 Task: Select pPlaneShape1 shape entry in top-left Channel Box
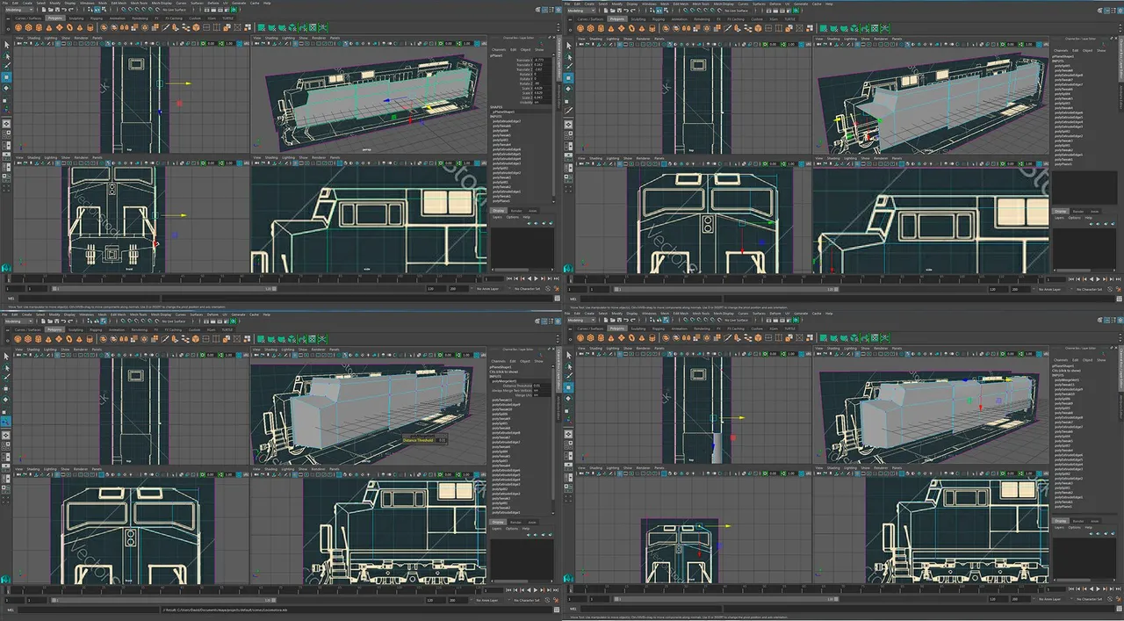point(504,112)
